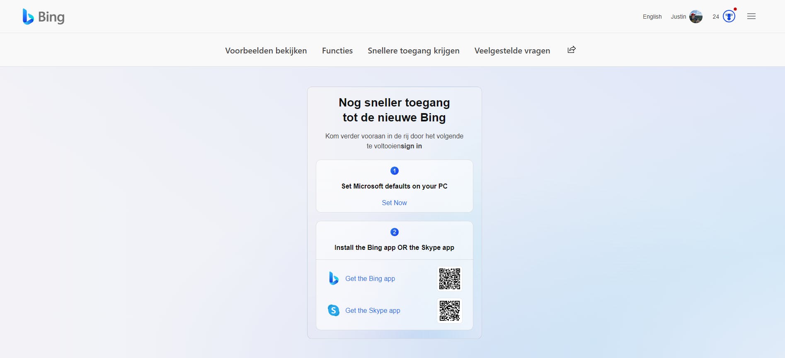Viewport: 785px width, 358px height.
Task: Click the QR code for the Skype app
Action: point(450,311)
